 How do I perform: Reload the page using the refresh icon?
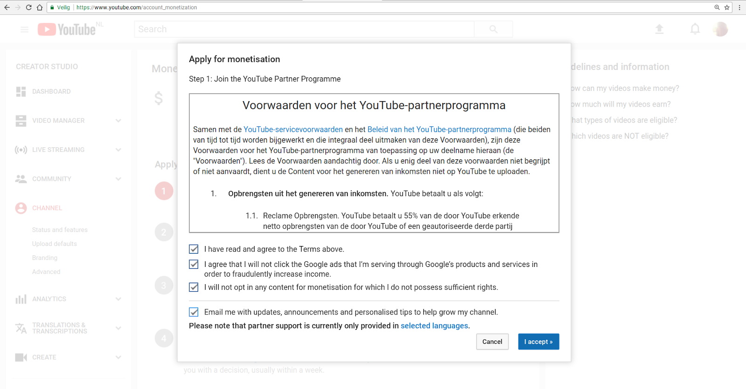28,7
